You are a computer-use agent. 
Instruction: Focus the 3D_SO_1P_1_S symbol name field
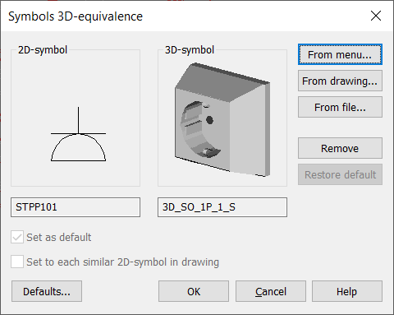(x=222, y=207)
